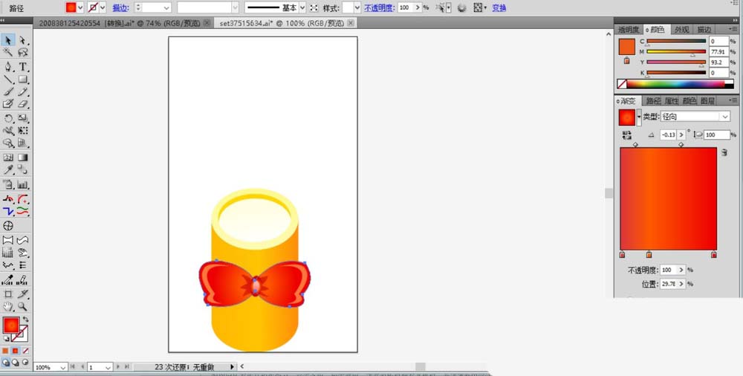
Task: Activate the Zoom magnifier tool
Action: click(x=22, y=306)
